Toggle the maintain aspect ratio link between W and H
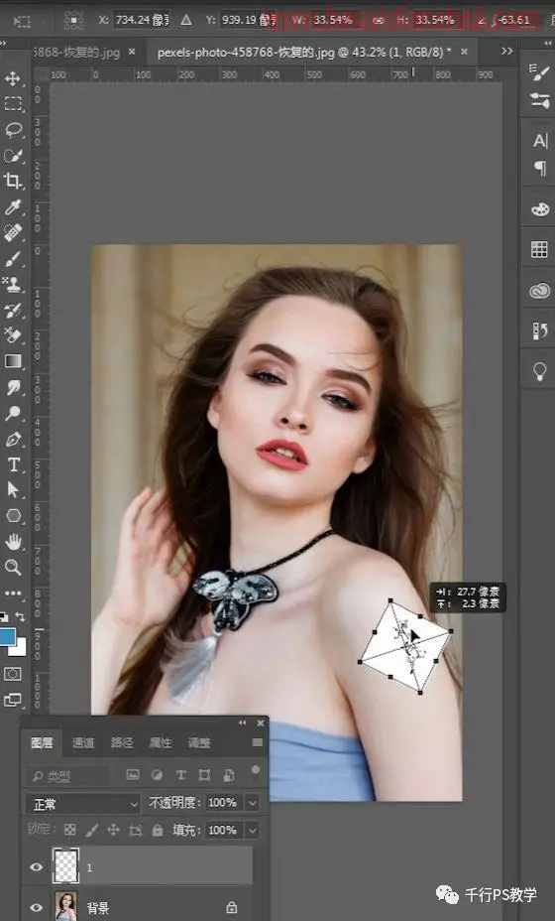 [379, 20]
